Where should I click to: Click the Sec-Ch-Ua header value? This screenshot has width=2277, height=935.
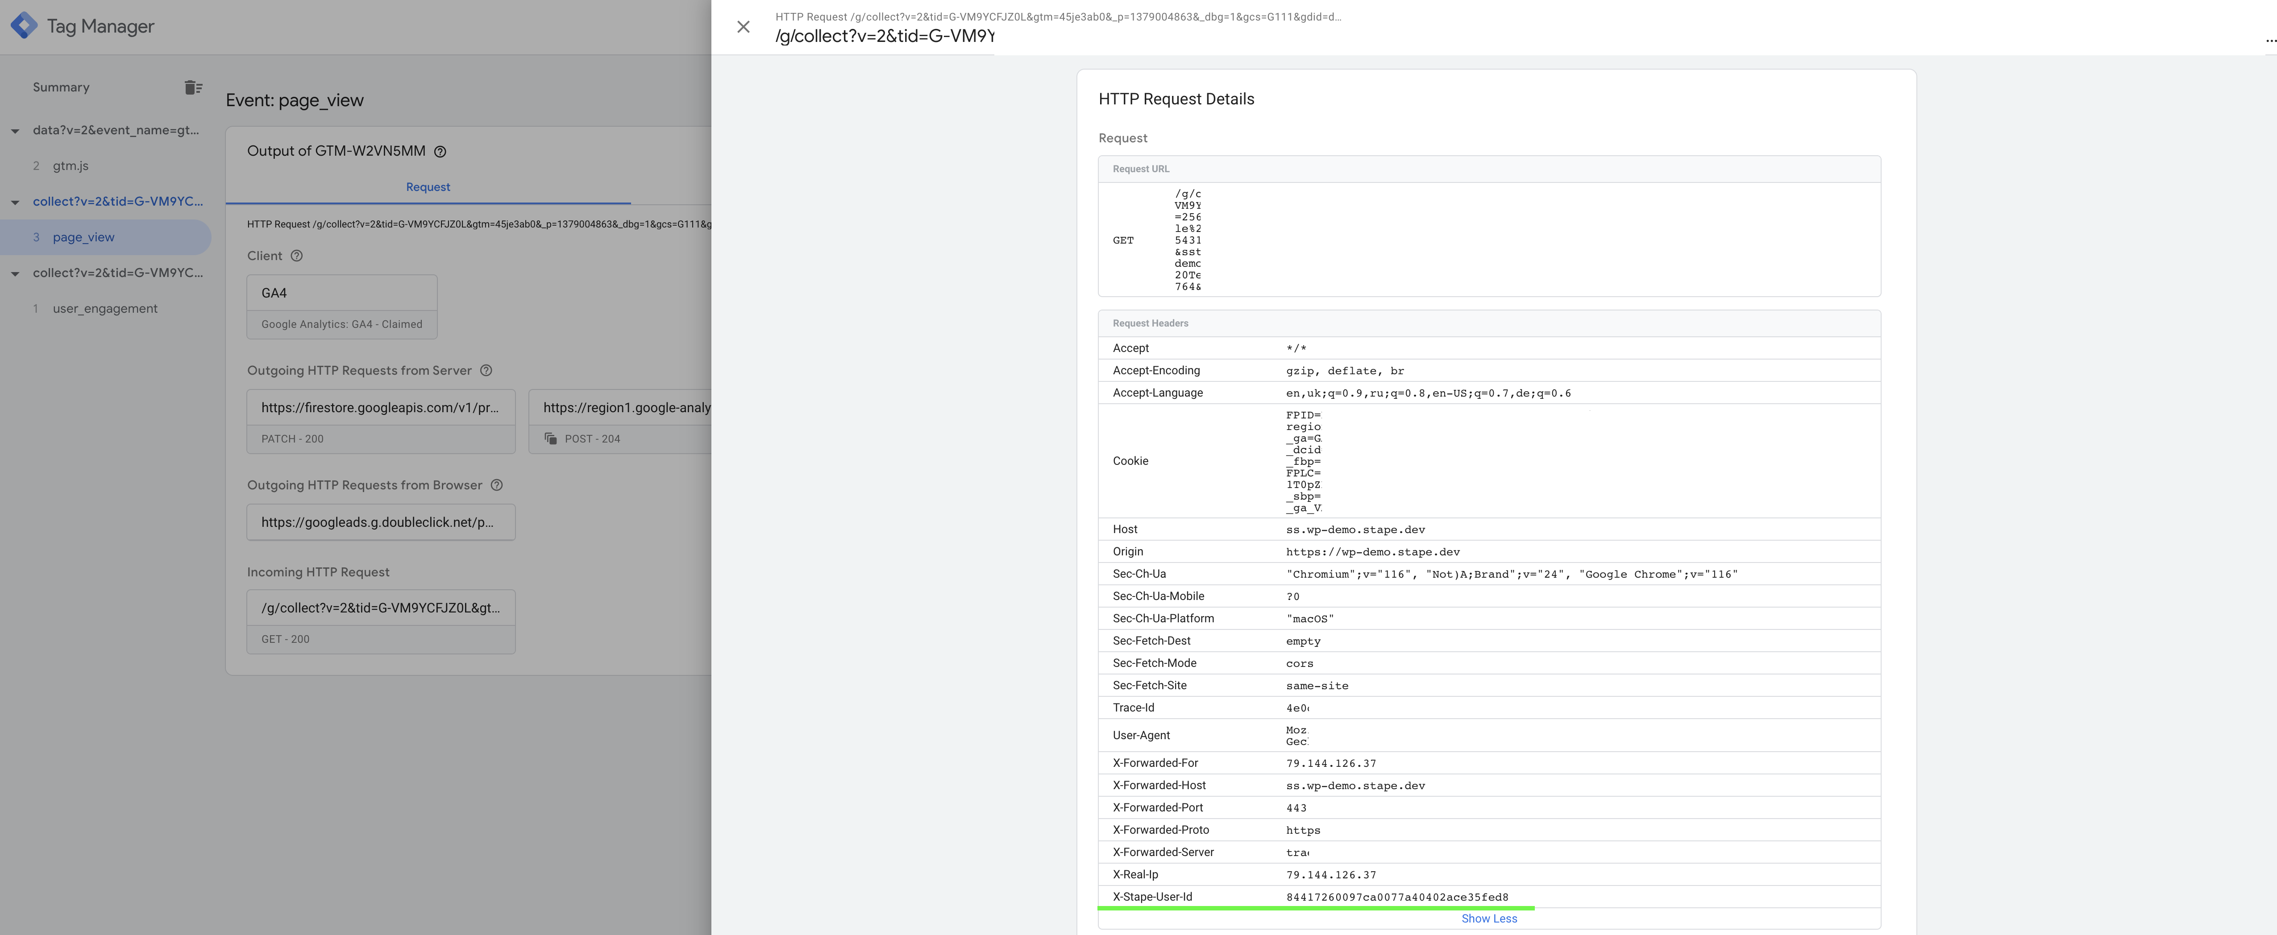click(1512, 575)
